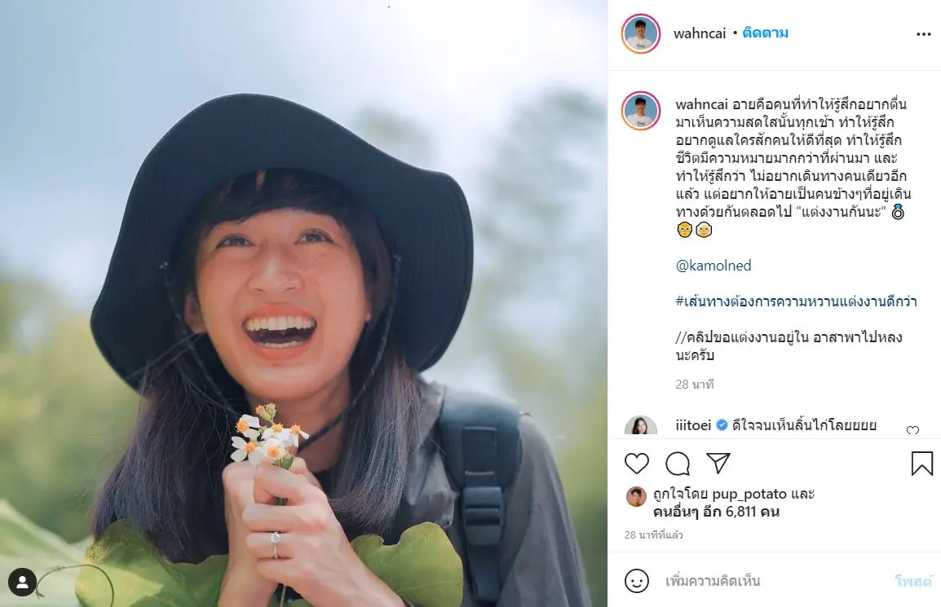Open wahncai avatar beside the caption
The image size is (941, 607).
640,111
